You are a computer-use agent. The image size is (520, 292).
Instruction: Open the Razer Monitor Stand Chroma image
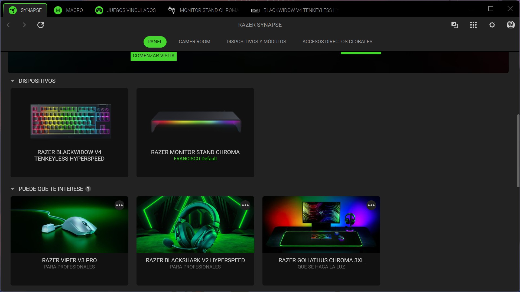point(196,122)
